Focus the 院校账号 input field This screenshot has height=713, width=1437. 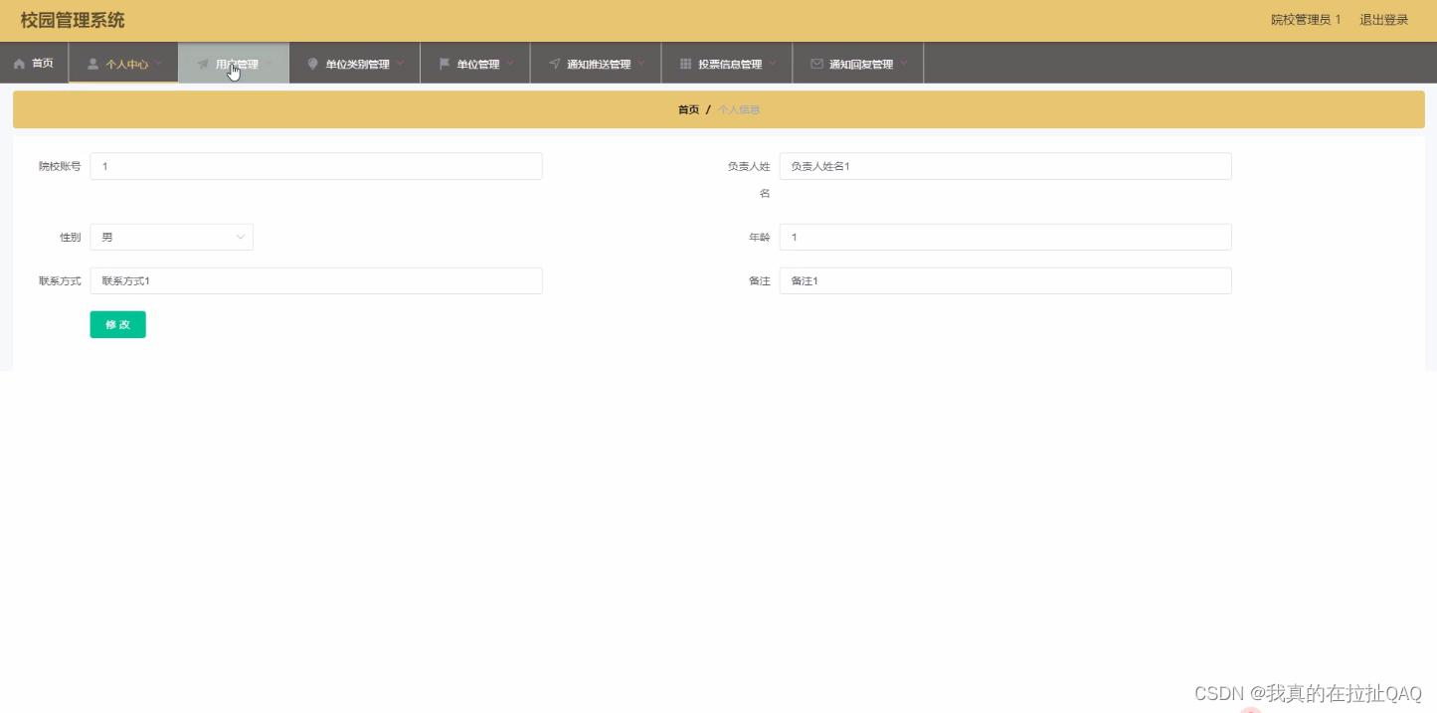(316, 166)
